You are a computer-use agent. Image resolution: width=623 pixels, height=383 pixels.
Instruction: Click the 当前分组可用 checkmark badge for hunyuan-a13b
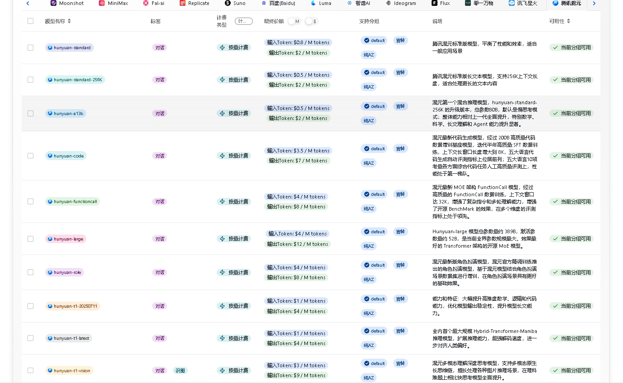(572, 113)
